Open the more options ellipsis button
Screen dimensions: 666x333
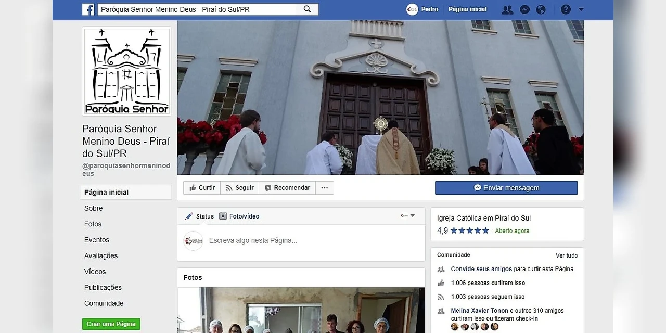(324, 188)
